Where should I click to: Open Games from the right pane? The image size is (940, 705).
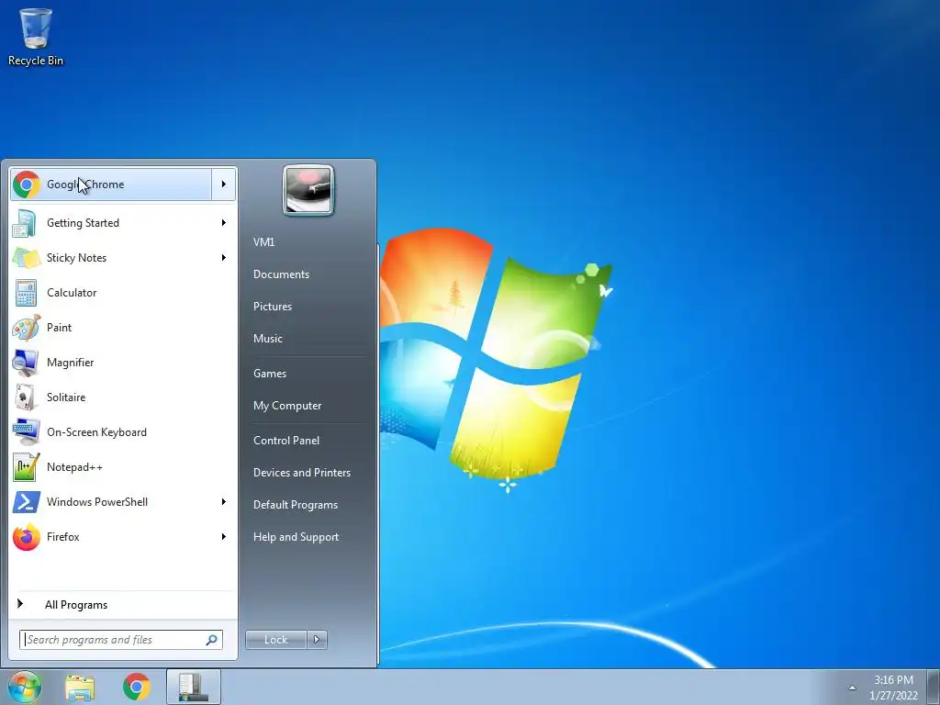pos(270,374)
